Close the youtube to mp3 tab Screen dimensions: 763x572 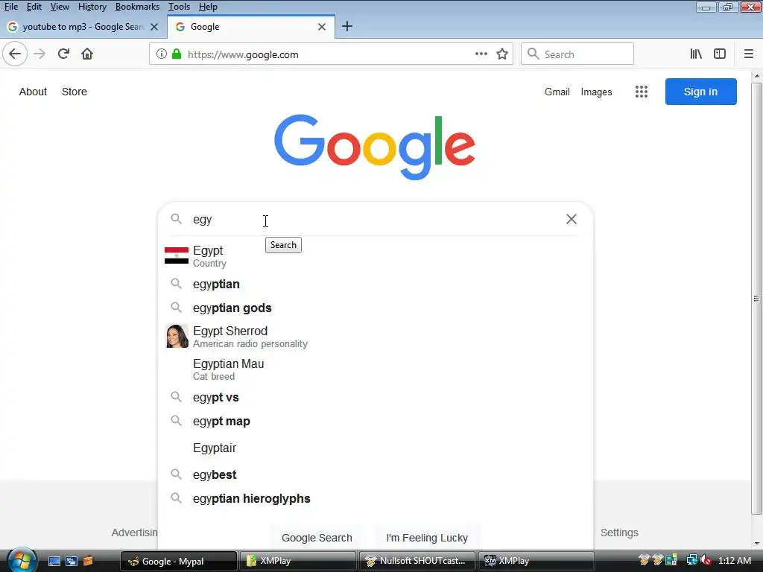(154, 27)
